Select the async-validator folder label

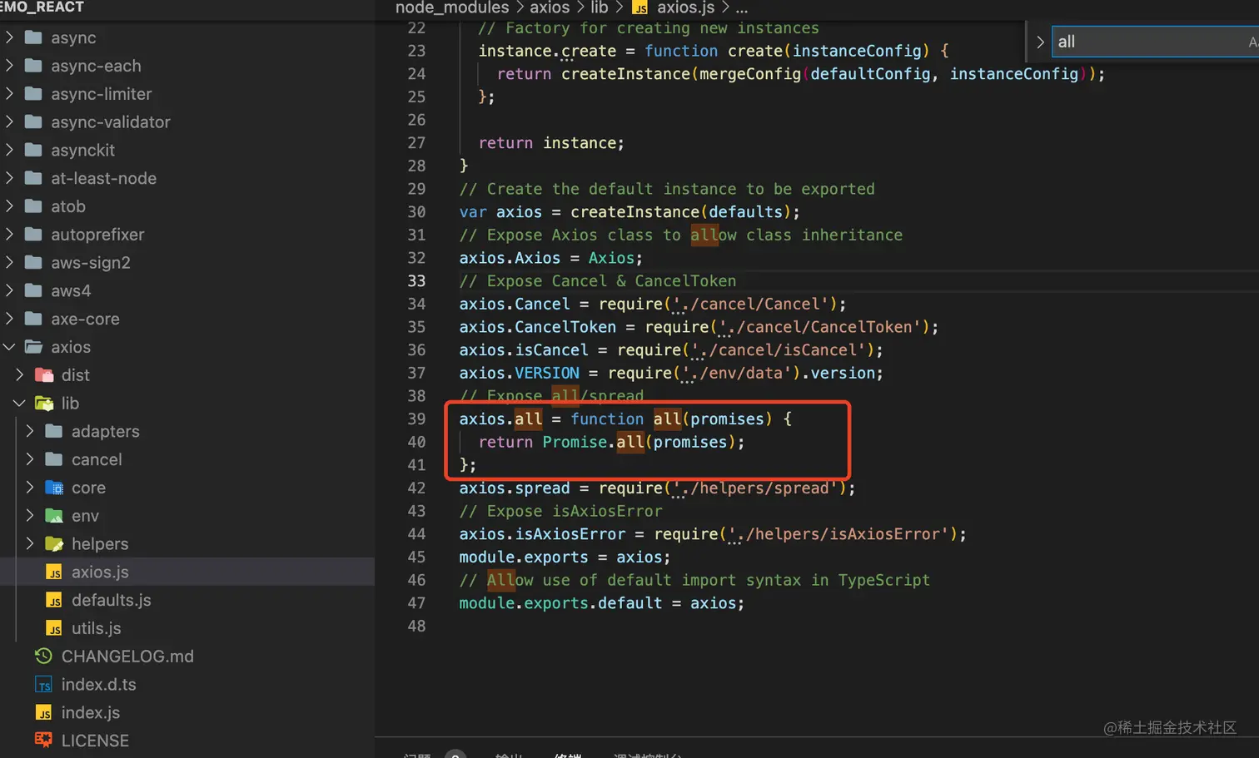tap(111, 122)
